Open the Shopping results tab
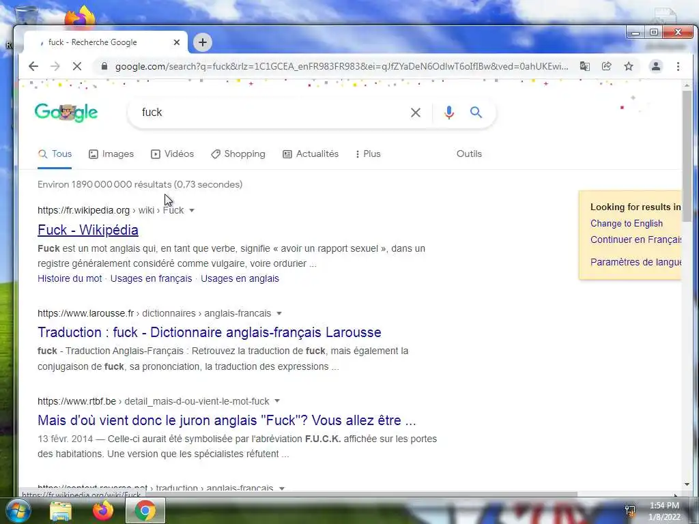This screenshot has height=524, width=699. (x=238, y=154)
